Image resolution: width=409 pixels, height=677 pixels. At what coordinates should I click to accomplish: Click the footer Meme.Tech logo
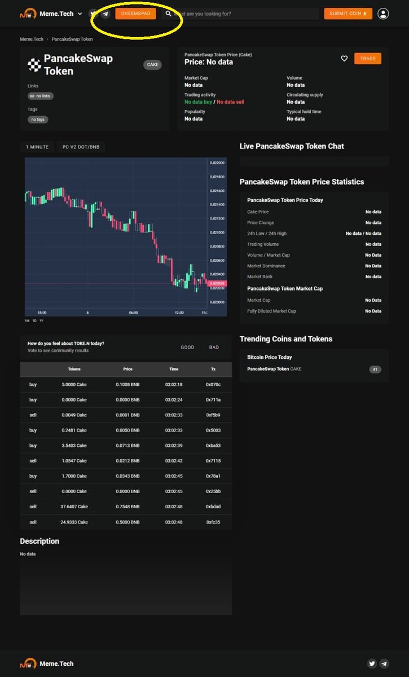[x=47, y=663]
